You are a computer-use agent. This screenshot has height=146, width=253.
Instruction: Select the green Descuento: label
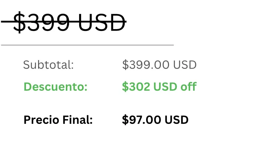point(55,87)
